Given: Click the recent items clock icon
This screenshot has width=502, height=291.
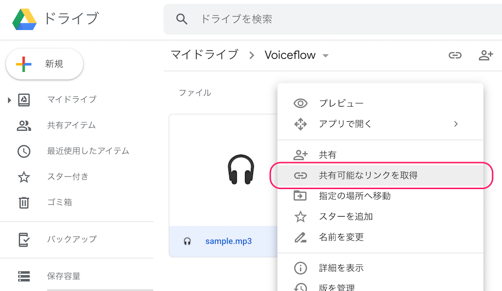Looking at the screenshot, I should pyautogui.click(x=24, y=151).
